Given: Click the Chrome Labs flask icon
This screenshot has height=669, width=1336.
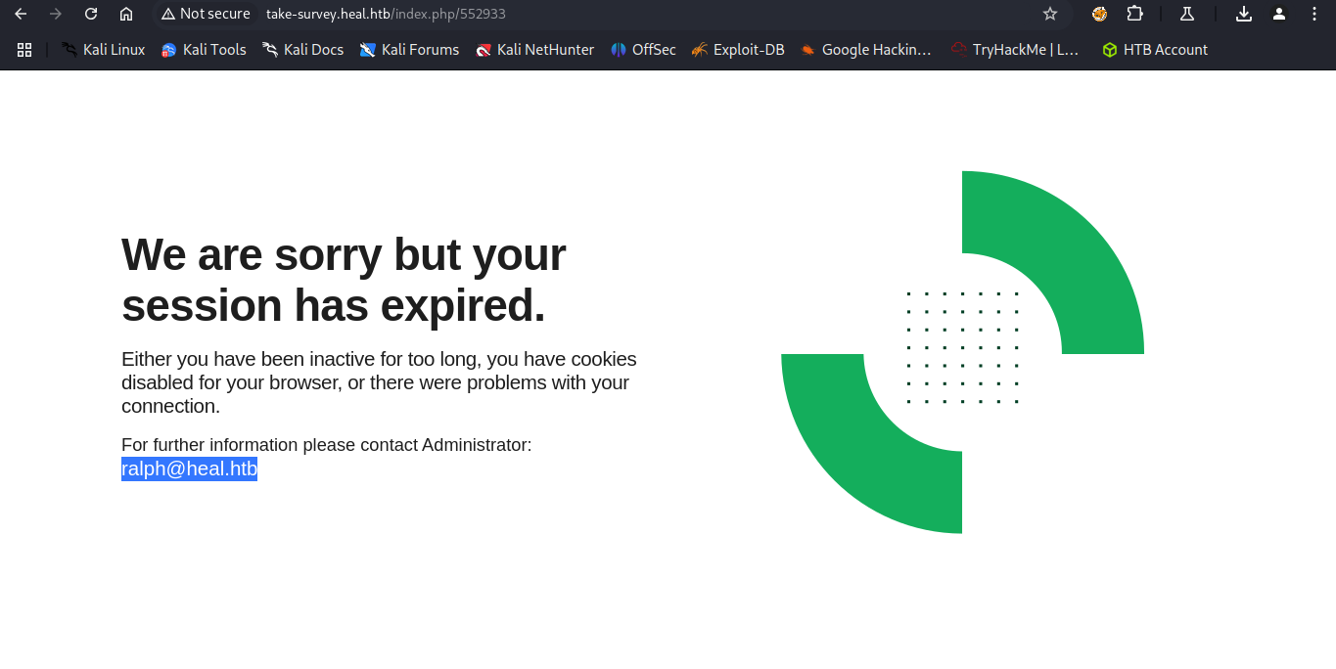Looking at the screenshot, I should pyautogui.click(x=1187, y=14).
